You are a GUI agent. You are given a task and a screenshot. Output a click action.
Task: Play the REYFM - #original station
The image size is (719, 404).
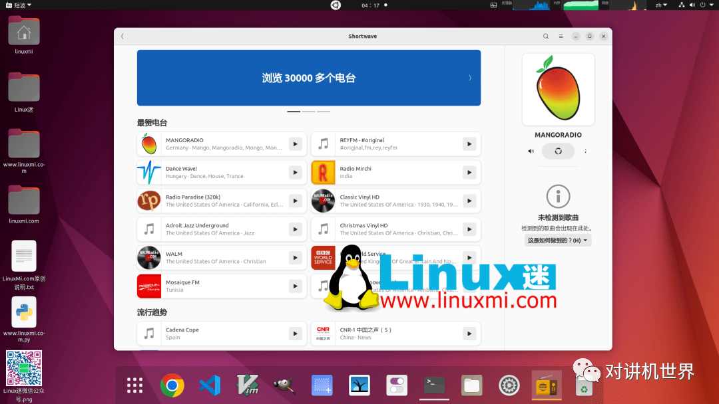pos(469,144)
